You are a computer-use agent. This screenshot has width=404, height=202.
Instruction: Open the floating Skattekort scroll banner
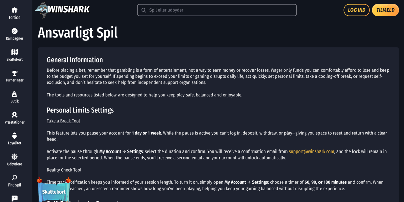point(54,191)
